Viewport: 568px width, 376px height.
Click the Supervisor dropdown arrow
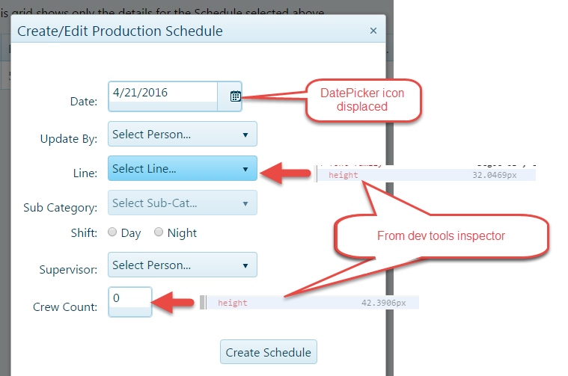(x=245, y=265)
